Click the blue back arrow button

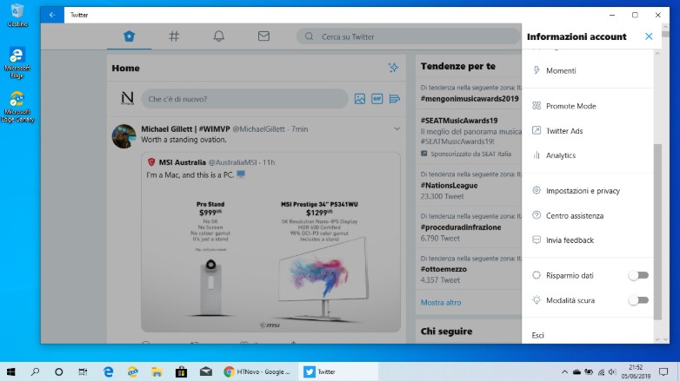pos(52,15)
